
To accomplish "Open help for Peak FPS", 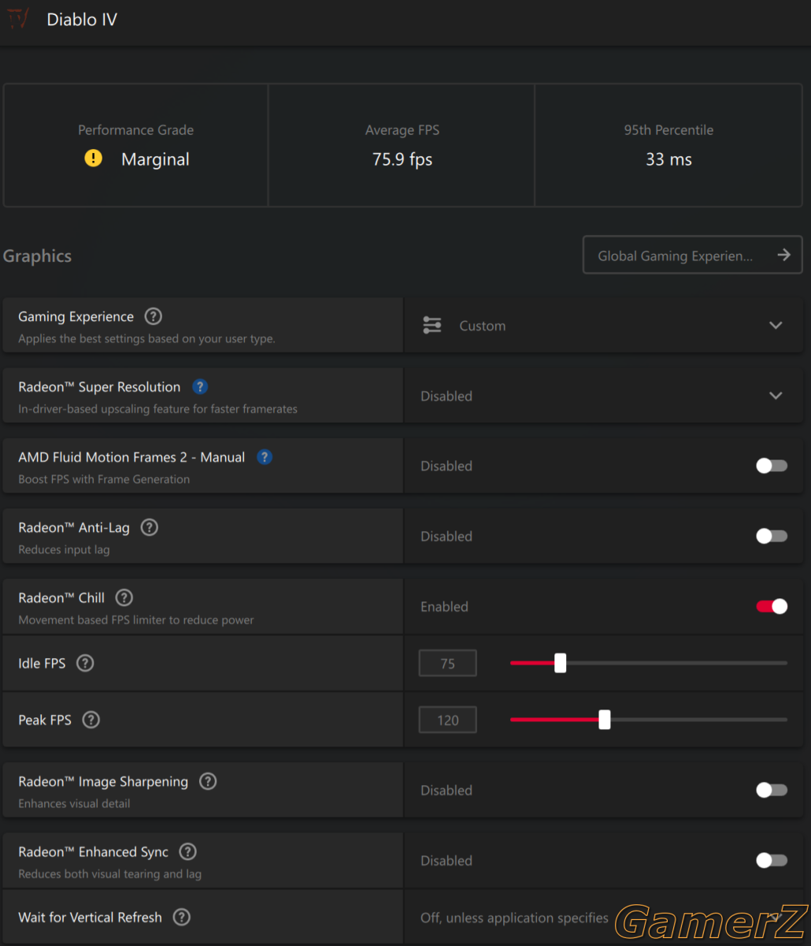I will [91, 720].
